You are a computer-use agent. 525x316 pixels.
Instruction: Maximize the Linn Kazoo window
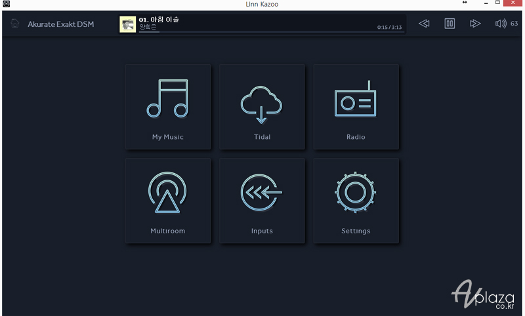coord(497,3)
